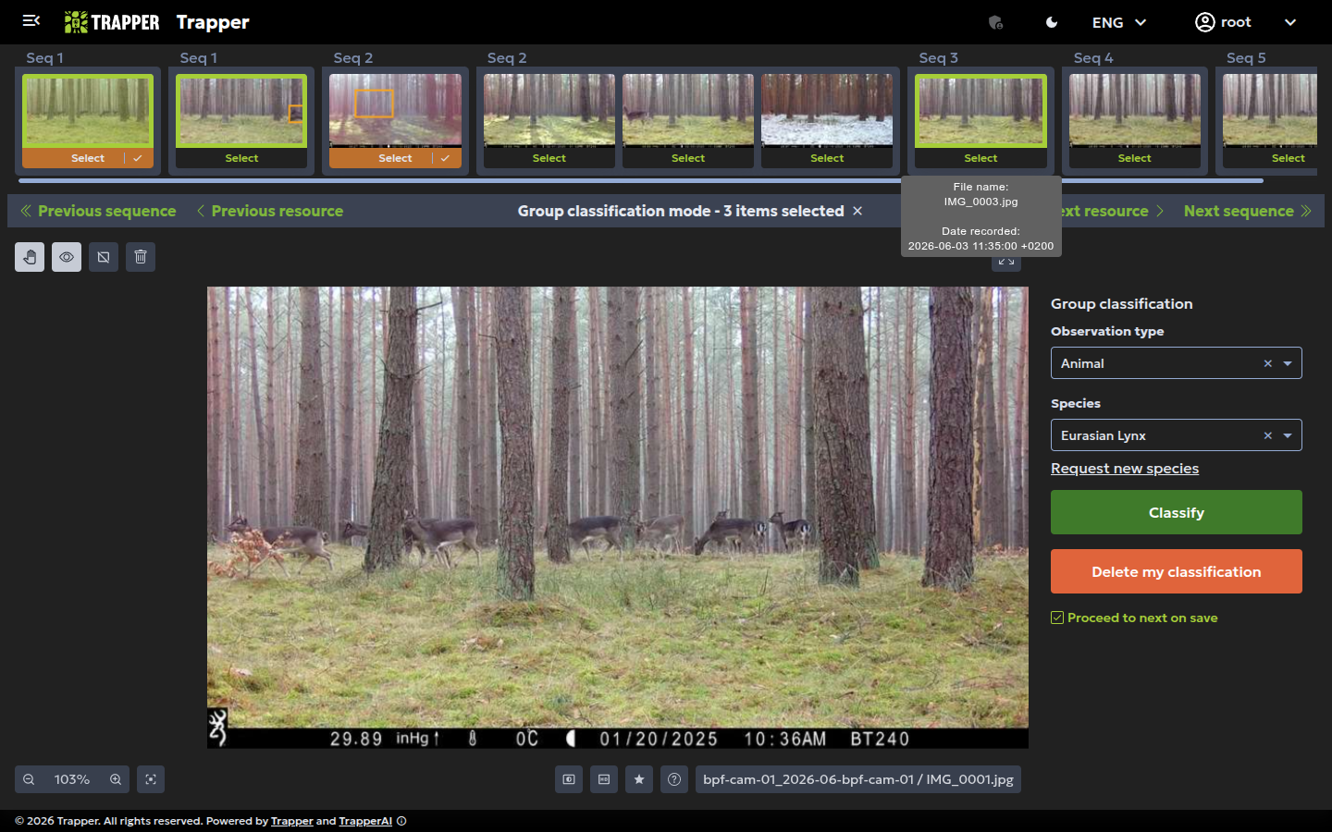Click the expand fullscreen arrows icon
The height and width of the screenshot is (832, 1332).
pyautogui.click(x=1006, y=263)
